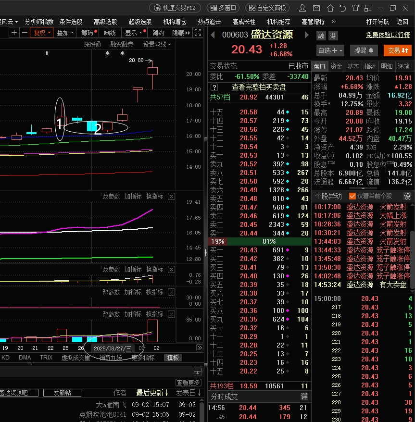Click the zoom-out minus icon on chart toolbar

[25, 33]
